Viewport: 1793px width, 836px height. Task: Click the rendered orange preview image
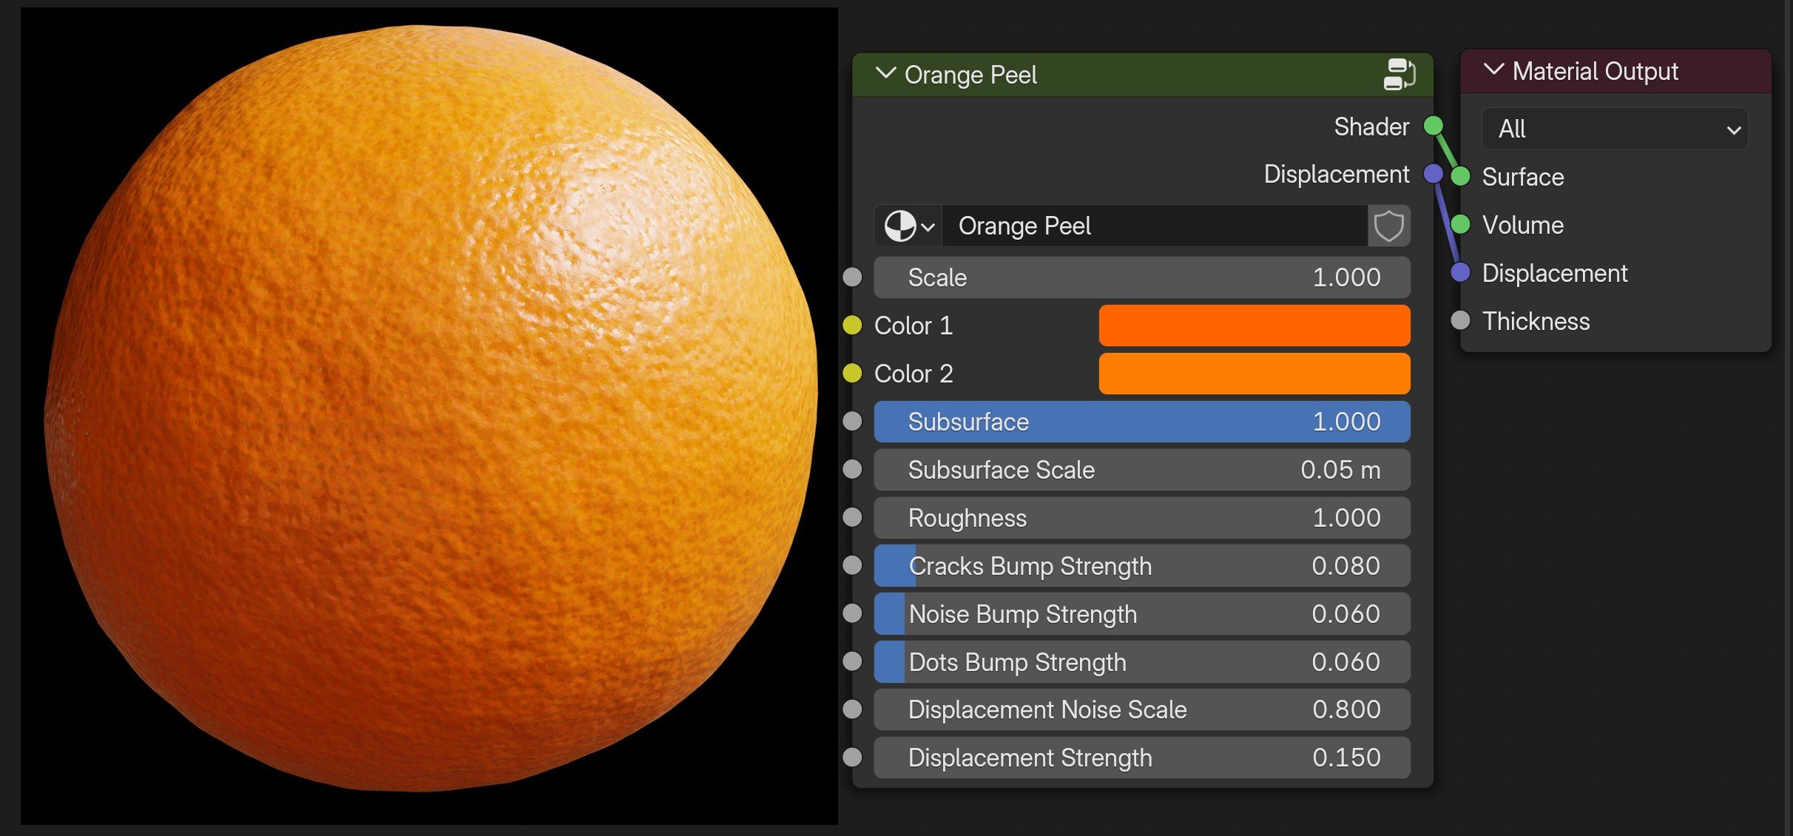(429, 414)
